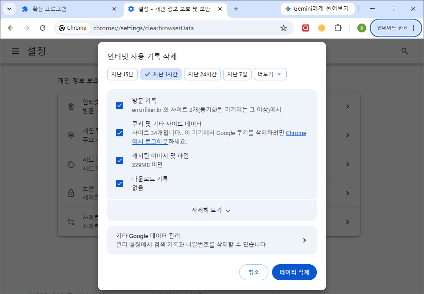Uncheck the 다운로드 기록 checkbox
Screen dimensions: 424x294
[x=120, y=183]
